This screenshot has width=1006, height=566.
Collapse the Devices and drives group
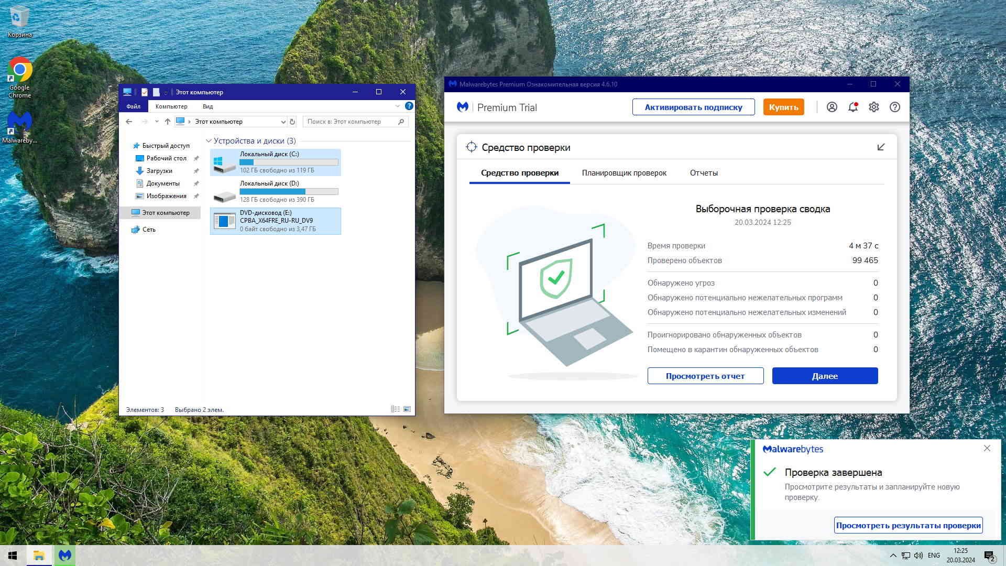(209, 141)
